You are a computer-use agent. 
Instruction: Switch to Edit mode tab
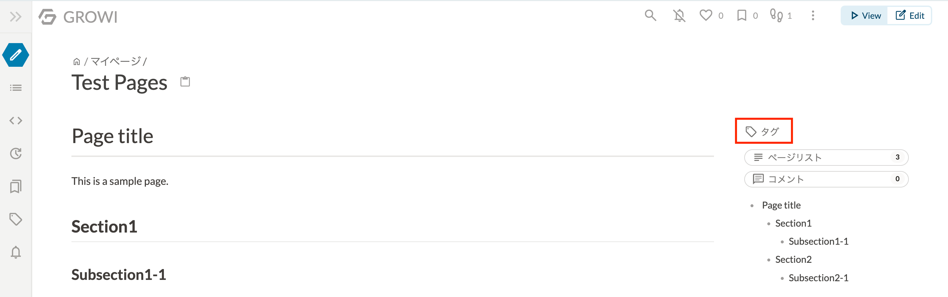909,15
